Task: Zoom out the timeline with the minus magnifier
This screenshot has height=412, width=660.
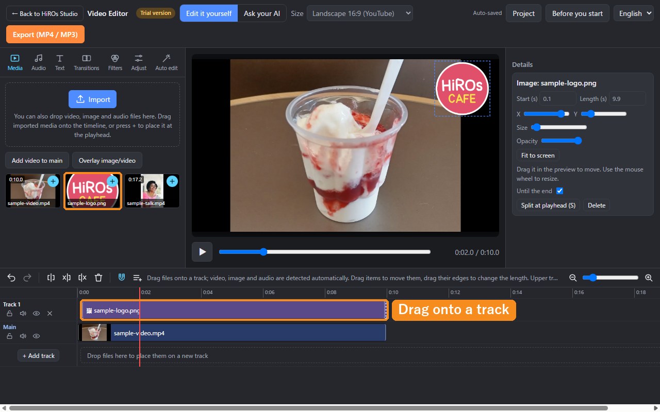Action: 573,278
